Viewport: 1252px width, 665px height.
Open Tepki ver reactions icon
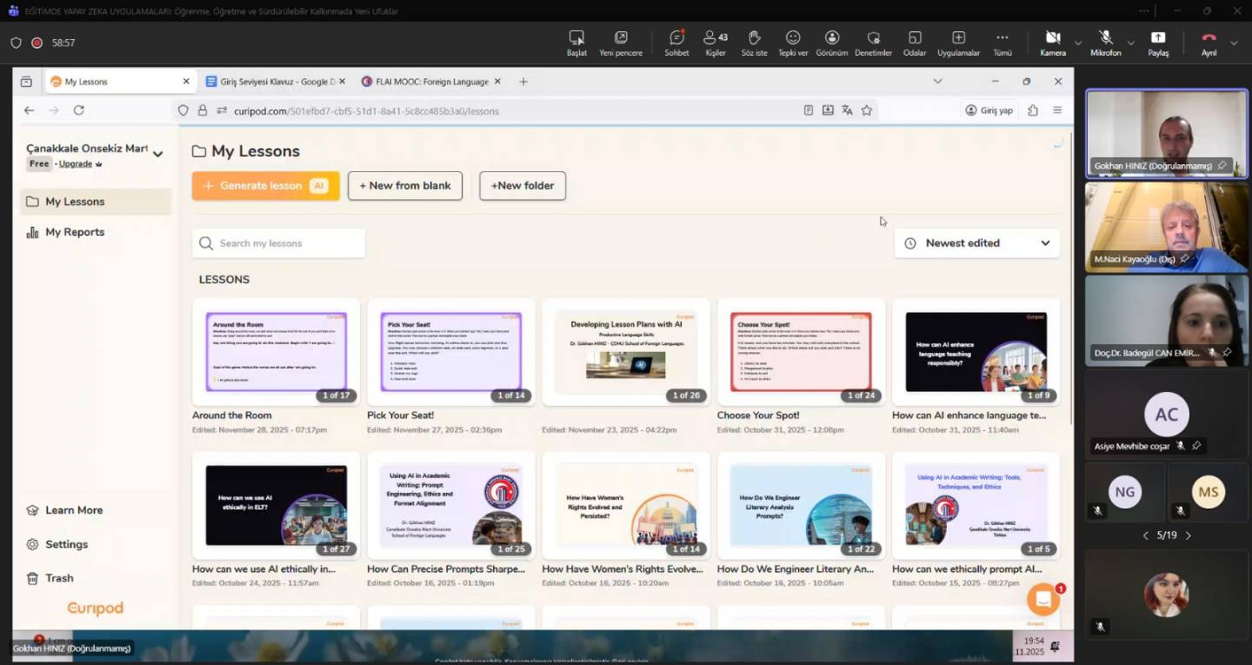(x=793, y=38)
